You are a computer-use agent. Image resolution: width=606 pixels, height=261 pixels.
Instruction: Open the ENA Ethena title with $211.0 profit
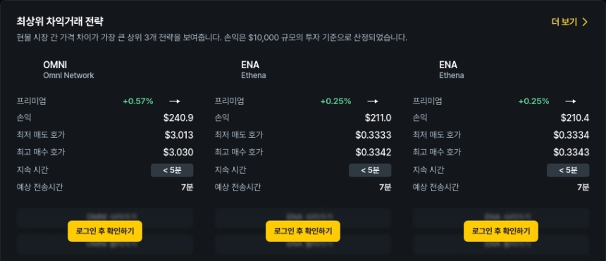pyautogui.click(x=254, y=70)
